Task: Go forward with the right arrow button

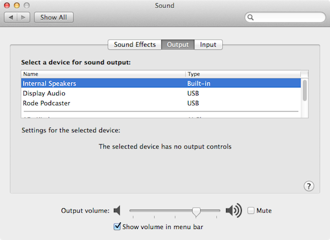Action: 23,17
